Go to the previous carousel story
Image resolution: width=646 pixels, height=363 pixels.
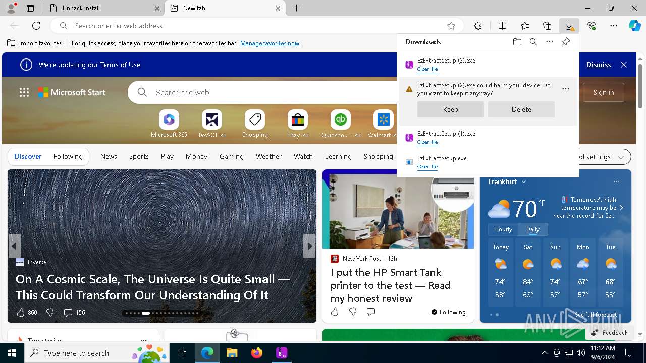14,246
